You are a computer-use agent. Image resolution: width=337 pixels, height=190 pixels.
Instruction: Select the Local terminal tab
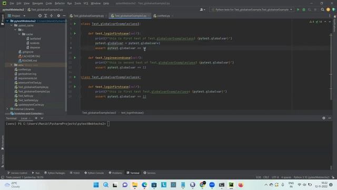(24, 118)
